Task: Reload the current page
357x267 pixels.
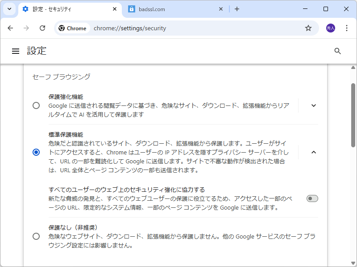Action: click(42, 28)
